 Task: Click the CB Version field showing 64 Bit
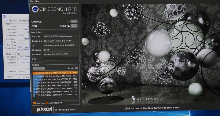click(61, 50)
